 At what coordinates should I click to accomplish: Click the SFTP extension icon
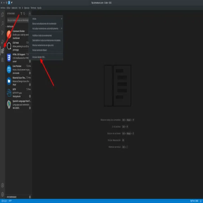pyautogui.click(x=9, y=93)
